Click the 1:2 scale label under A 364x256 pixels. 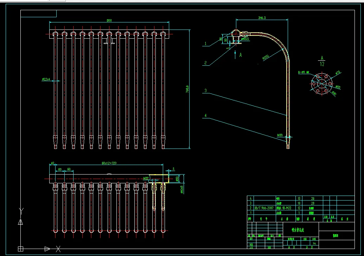click(x=322, y=64)
